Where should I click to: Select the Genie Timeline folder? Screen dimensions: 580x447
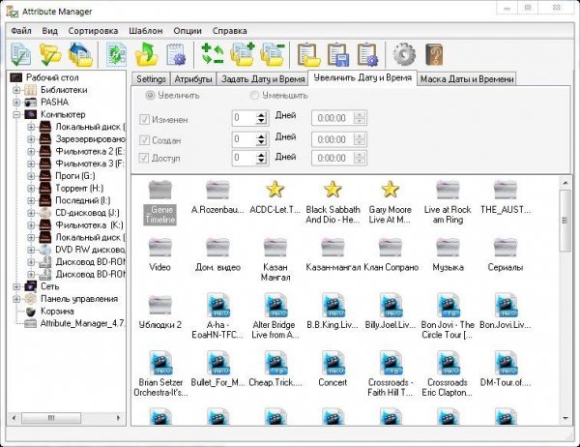(x=159, y=203)
